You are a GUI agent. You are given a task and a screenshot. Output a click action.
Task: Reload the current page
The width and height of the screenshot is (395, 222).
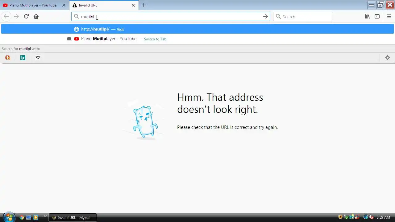(26, 16)
